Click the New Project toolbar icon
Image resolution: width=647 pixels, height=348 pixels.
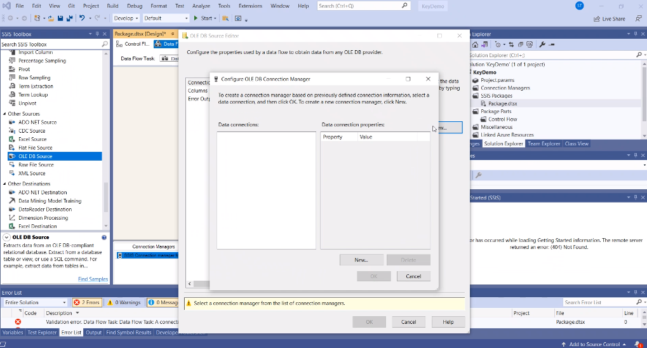point(37,18)
